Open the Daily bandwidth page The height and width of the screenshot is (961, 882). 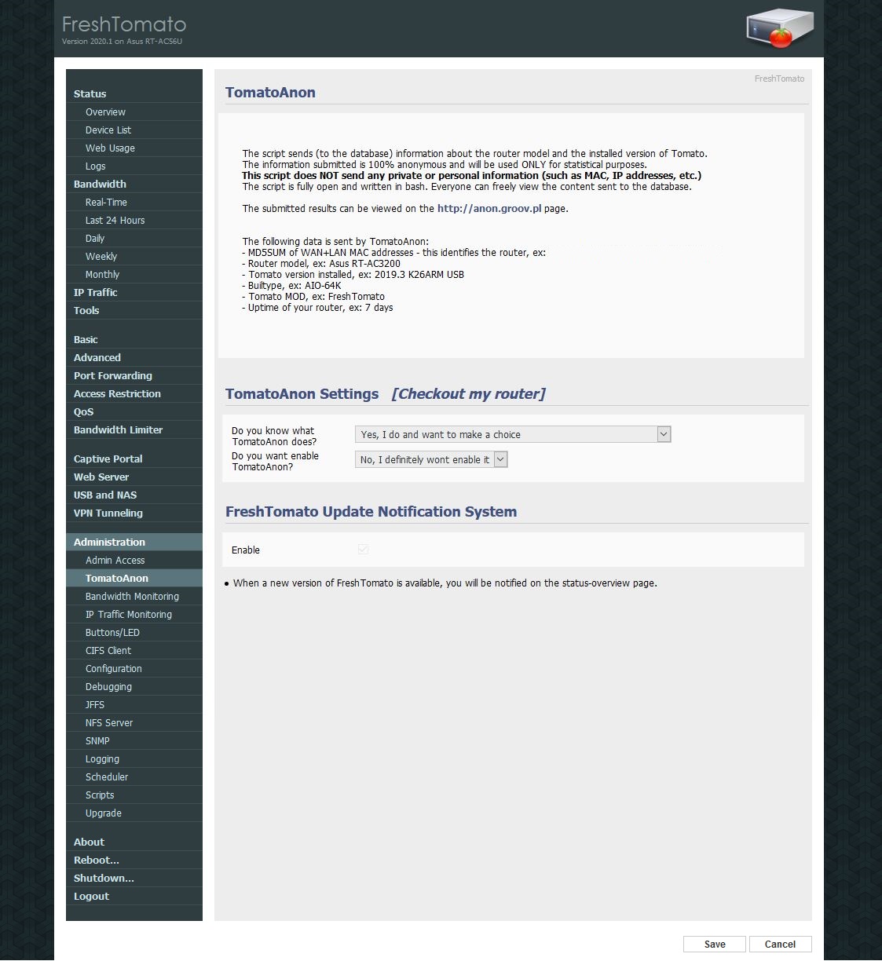pos(134,239)
